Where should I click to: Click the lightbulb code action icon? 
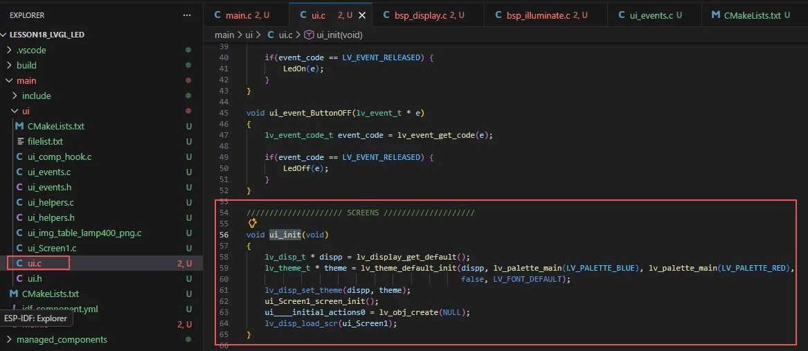[253, 224]
